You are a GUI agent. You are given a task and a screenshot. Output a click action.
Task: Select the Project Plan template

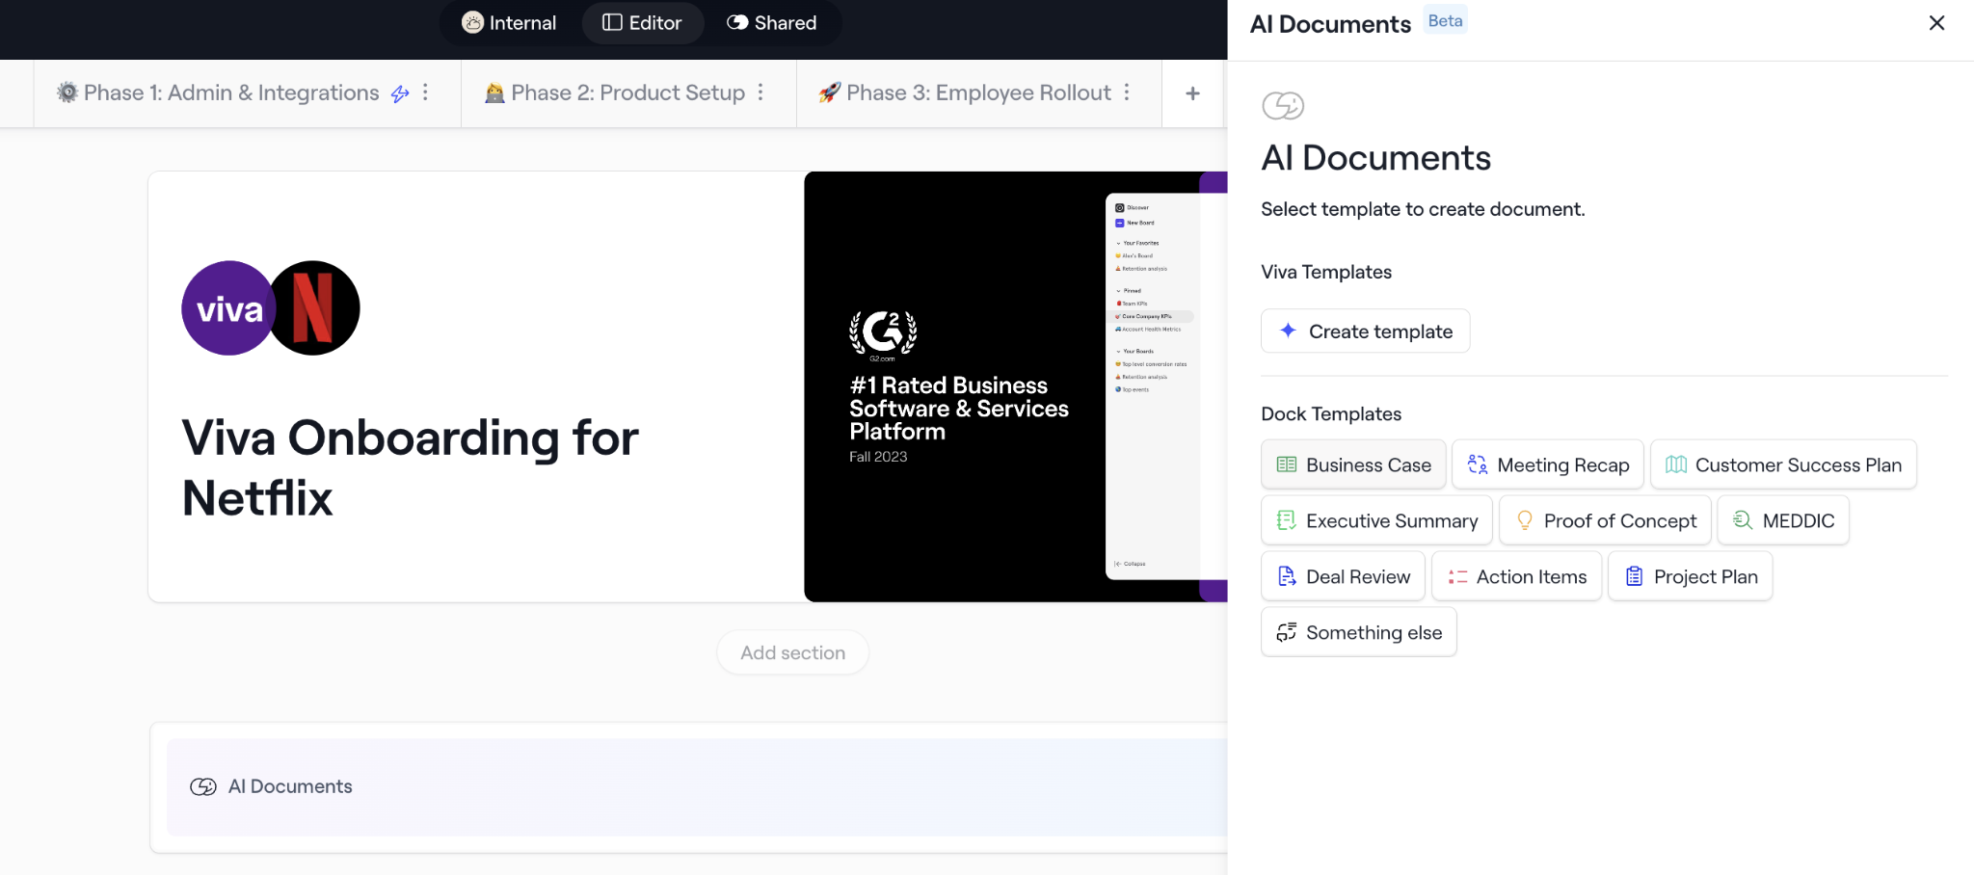1691,576
